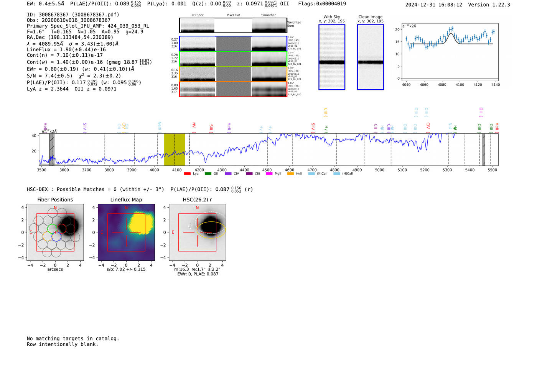Click the orange HeII legend swatch
This screenshot has width=537, height=365.
point(290,173)
